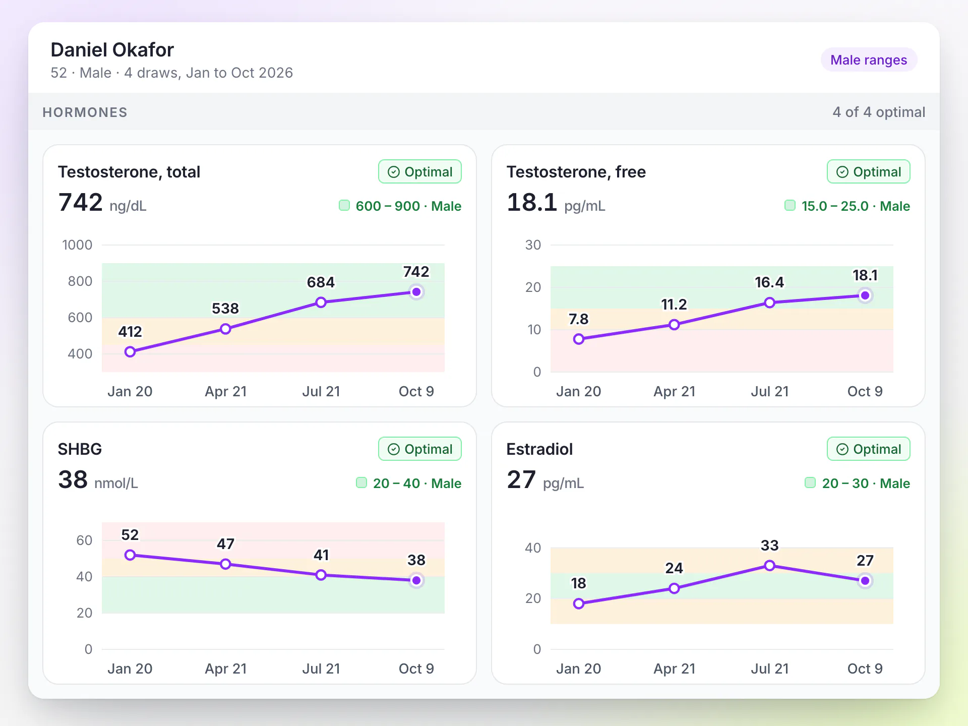Select the 47 data point on SHBG chart
This screenshot has width=968, height=726.
tap(225, 564)
